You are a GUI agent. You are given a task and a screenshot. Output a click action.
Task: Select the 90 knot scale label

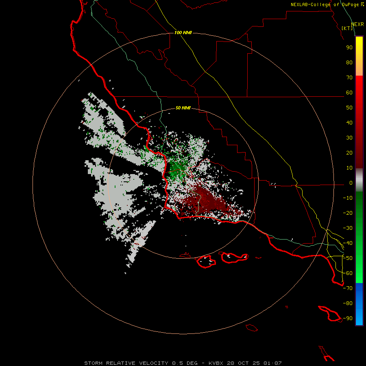(349, 48)
